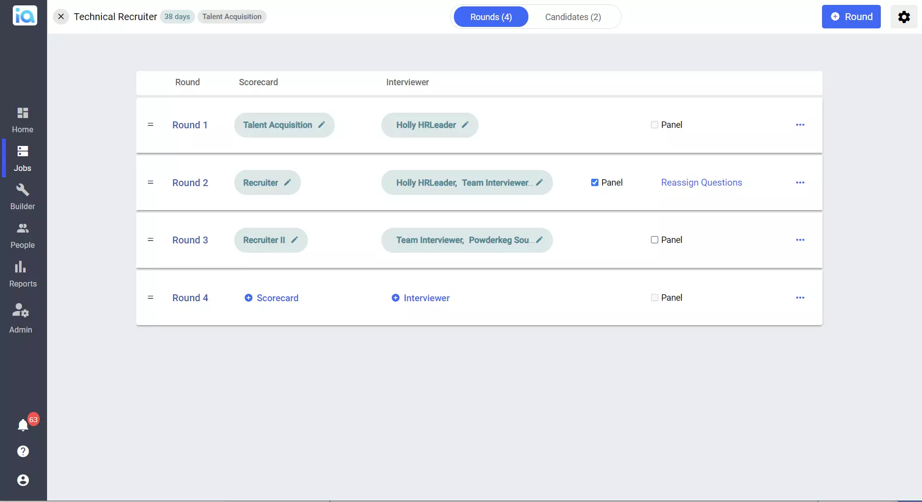Switch to the Candidates (2) tab
Image resolution: width=922 pixels, height=502 pixels.
pyautogui.click(x=573, y=17)
